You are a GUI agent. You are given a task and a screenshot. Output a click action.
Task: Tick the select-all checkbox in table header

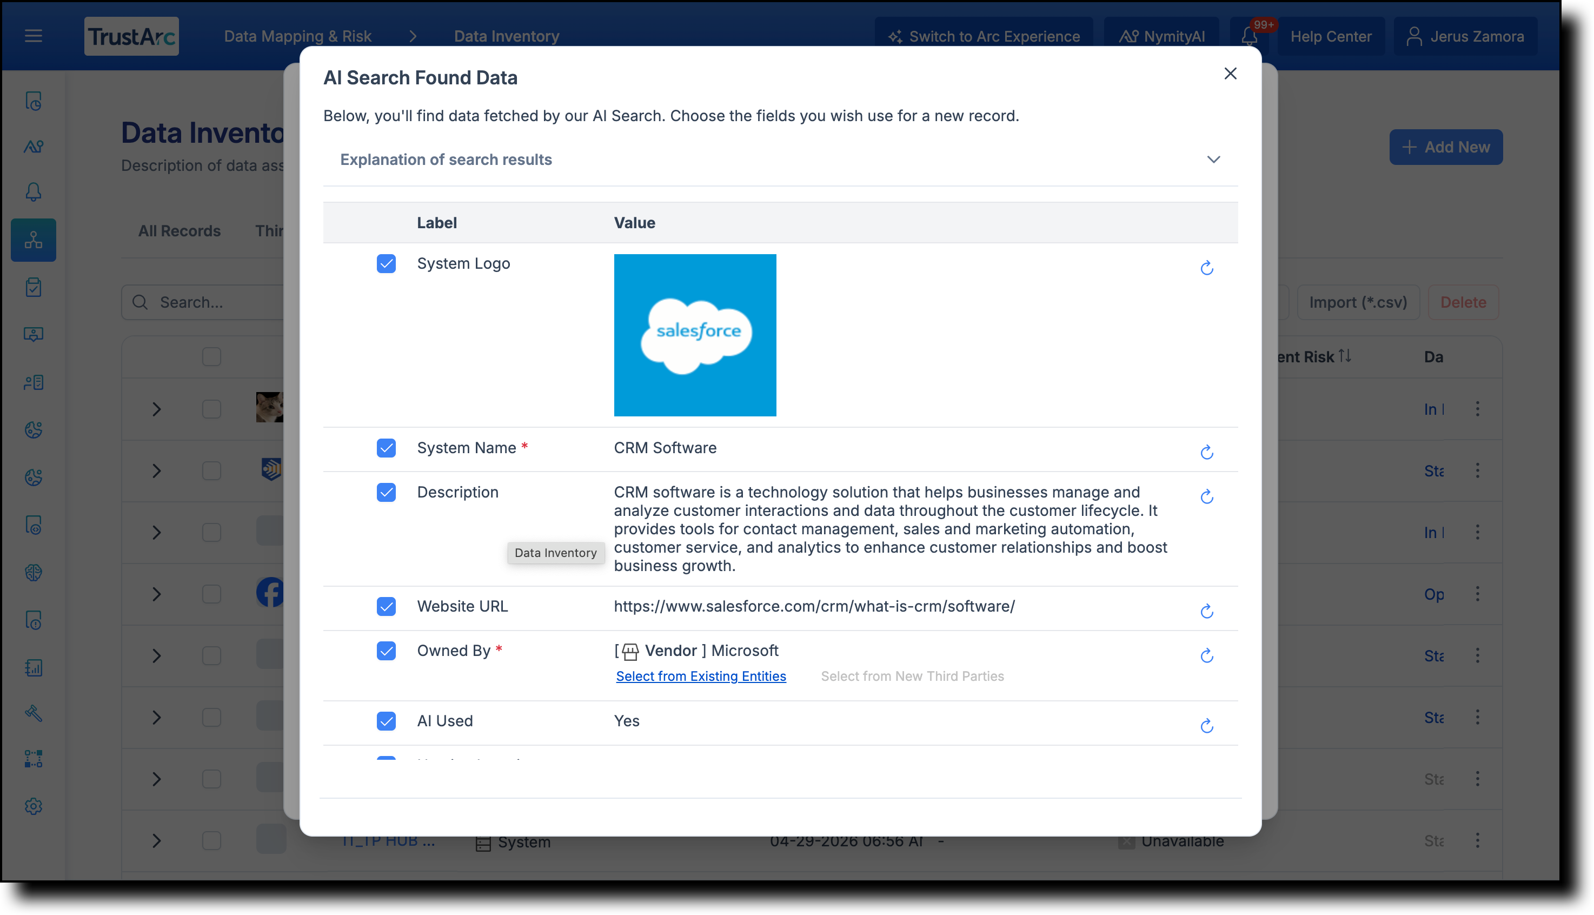[212, 357]
